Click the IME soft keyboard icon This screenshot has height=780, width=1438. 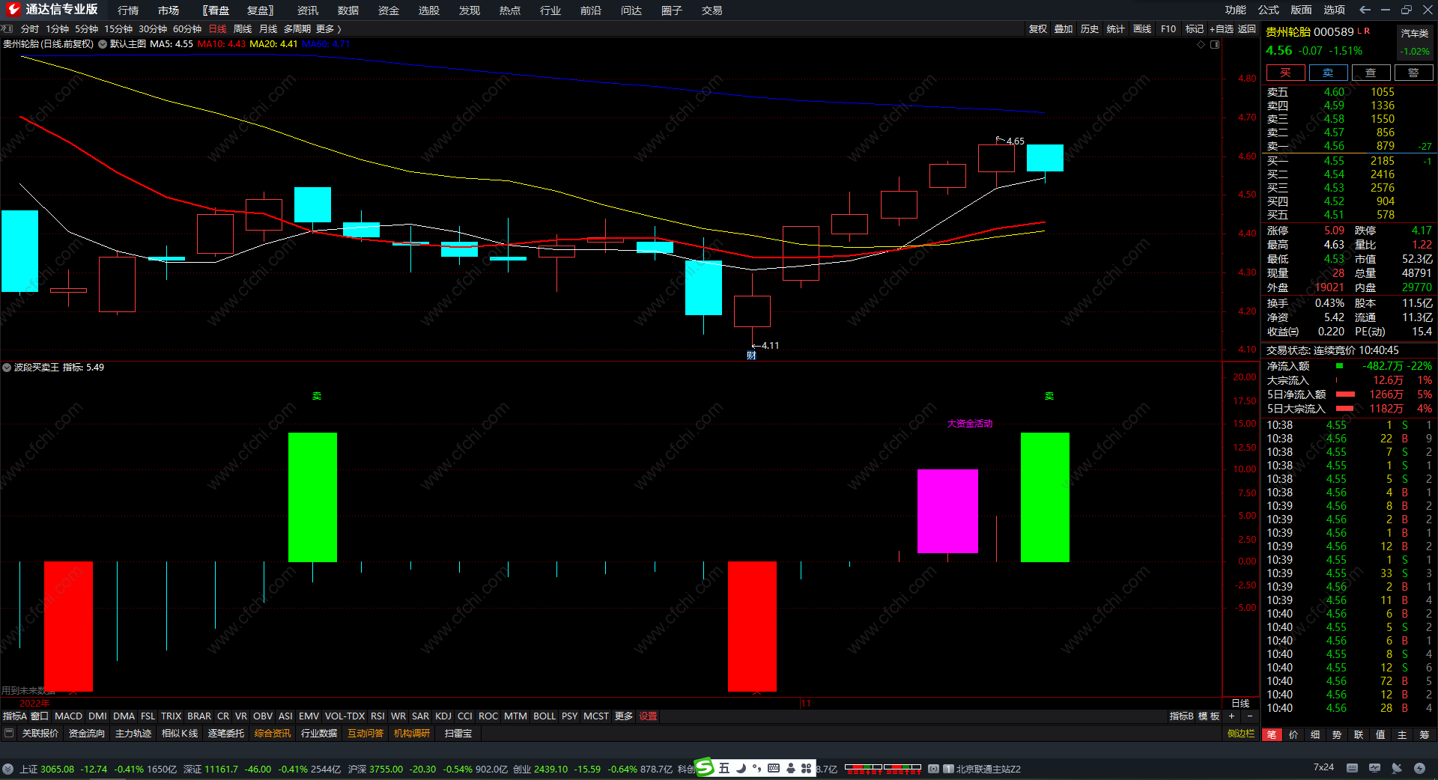(774, 768)
